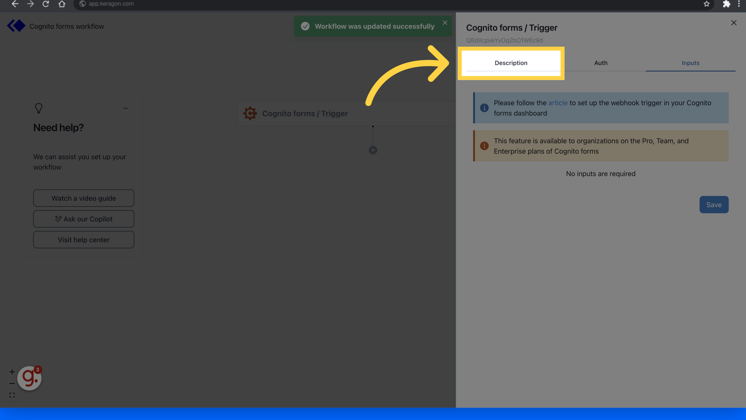Dismiss the workflow updated notification
The width and height of the screenshot is (746, 420).
click(445, 23)
